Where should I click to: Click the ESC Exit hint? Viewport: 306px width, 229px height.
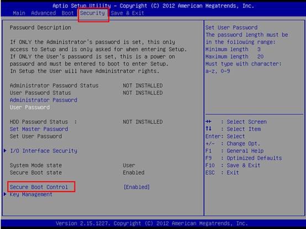coord(222,173)
